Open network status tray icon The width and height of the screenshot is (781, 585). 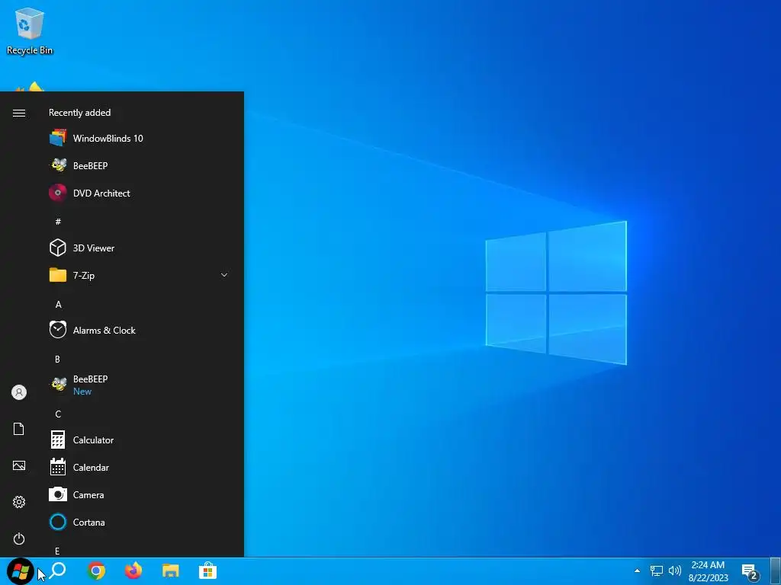tap(657, 571)
